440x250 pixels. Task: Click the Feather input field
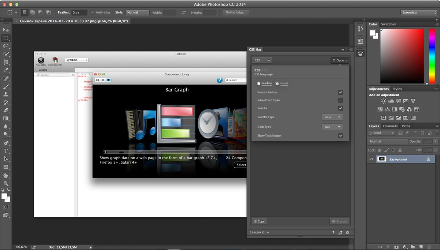tap(79, 12)
